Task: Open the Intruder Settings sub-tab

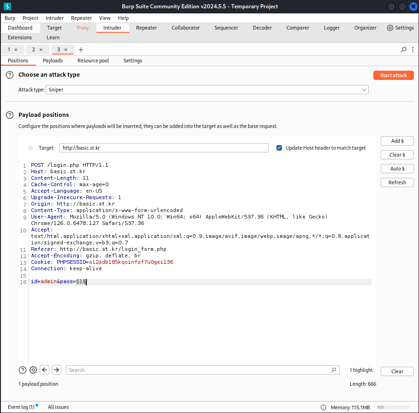Action: pyautogui.click(x=132, y=61)
